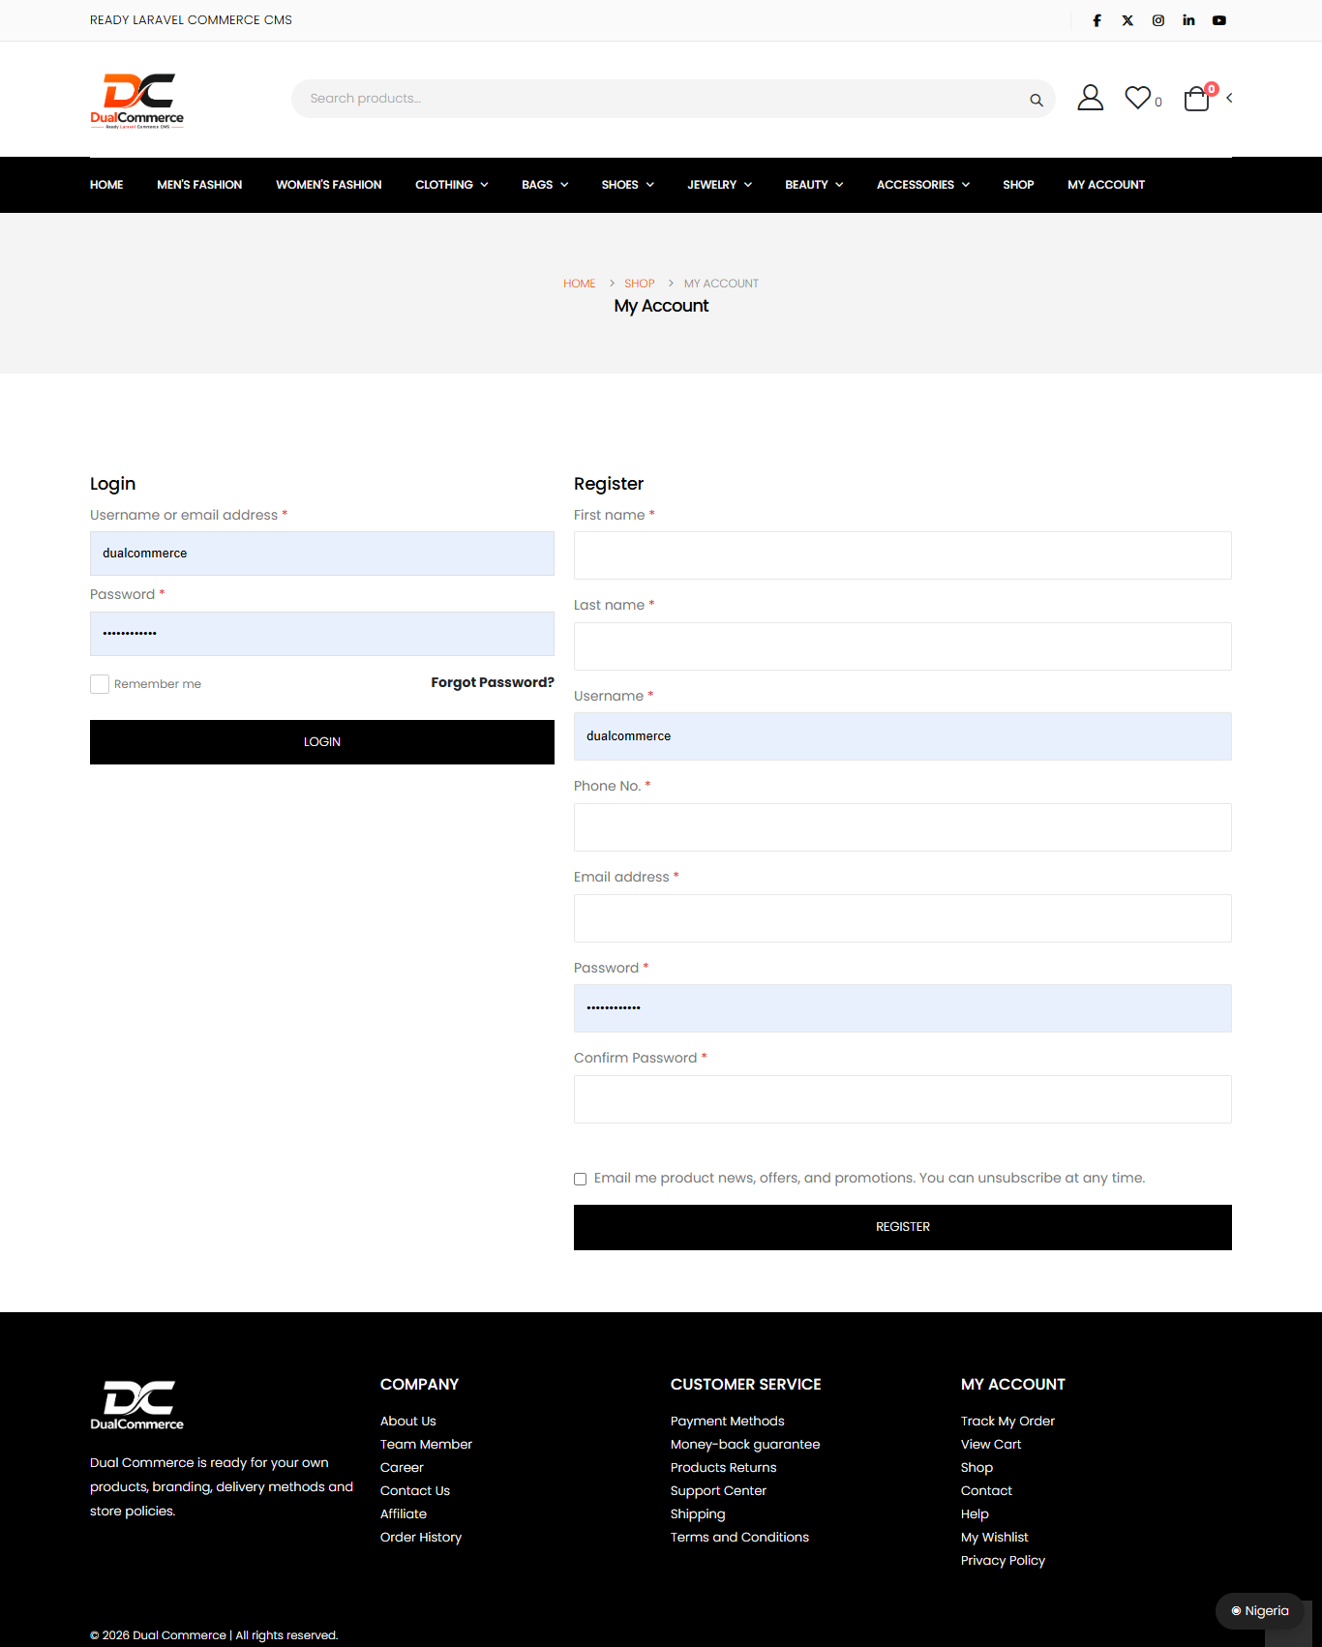Image resolution: width=1322 pixels, height=1647 pixels.
Task: Click the black REGISTER button
Action: pyautogui.click(x=903, y=1227)
